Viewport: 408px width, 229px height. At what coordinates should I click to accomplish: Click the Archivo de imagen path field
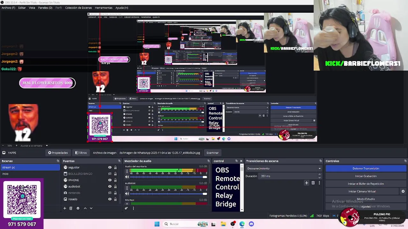160,153
